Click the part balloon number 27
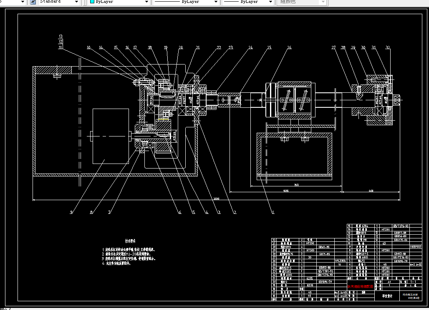The height and width of the screenshot is (310, 429). pyautogui.click(x=333, y=47)
